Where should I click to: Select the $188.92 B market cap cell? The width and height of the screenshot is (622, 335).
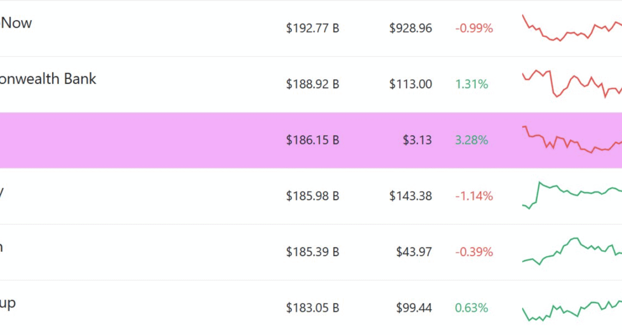[x=312, y=84]
